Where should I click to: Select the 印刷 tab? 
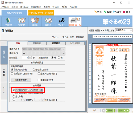pos(18,43)
